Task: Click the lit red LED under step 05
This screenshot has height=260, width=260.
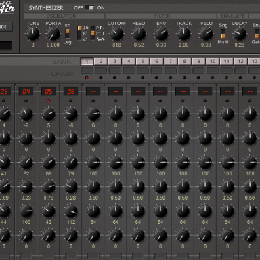Action: (49, 101)
